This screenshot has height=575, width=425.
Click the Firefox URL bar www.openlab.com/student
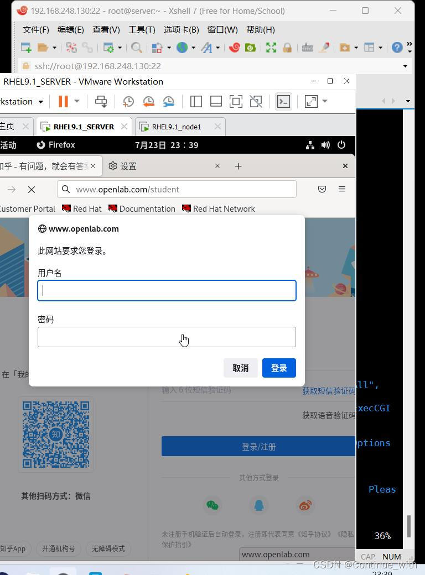(x=177, y=189)
